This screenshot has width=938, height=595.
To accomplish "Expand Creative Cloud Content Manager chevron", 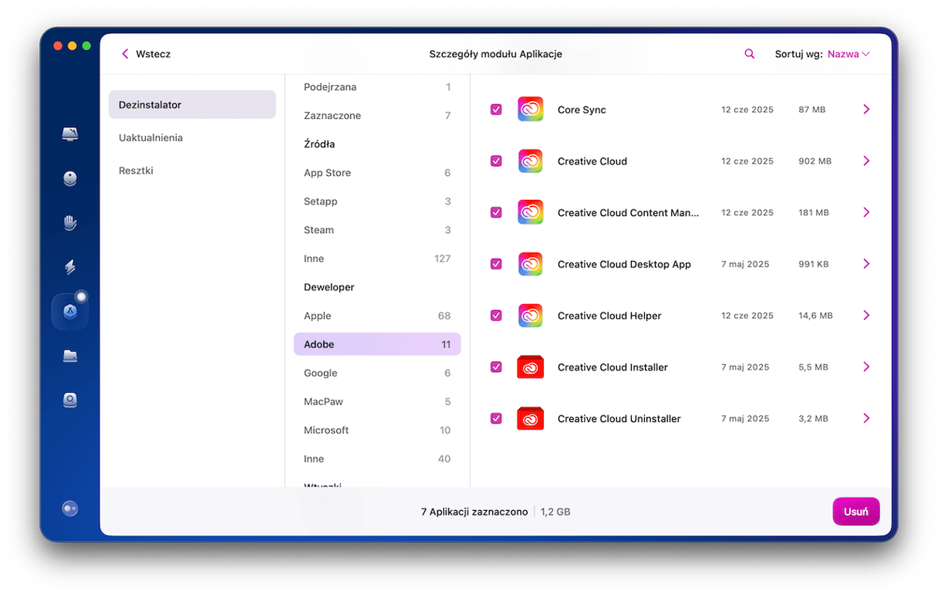I will (x=866, y=212).
